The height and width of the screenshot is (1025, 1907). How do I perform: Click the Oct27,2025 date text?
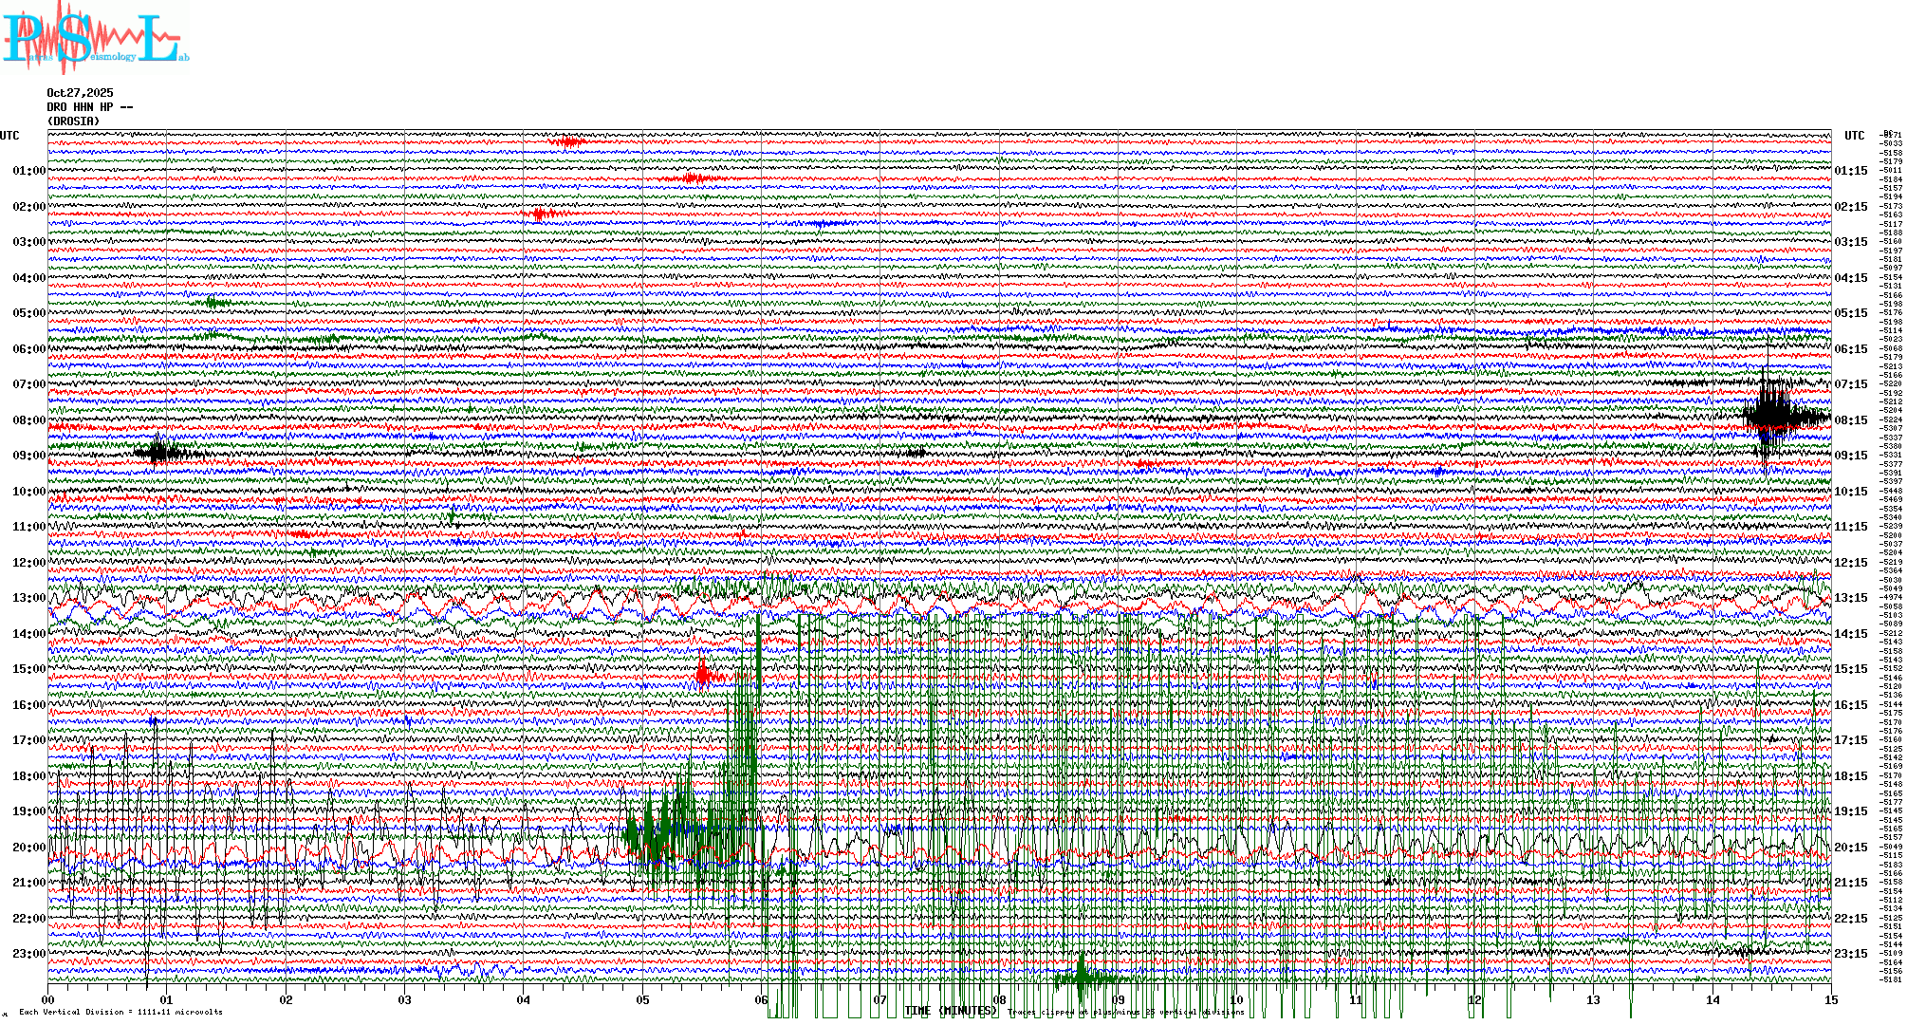coord(80,93)
